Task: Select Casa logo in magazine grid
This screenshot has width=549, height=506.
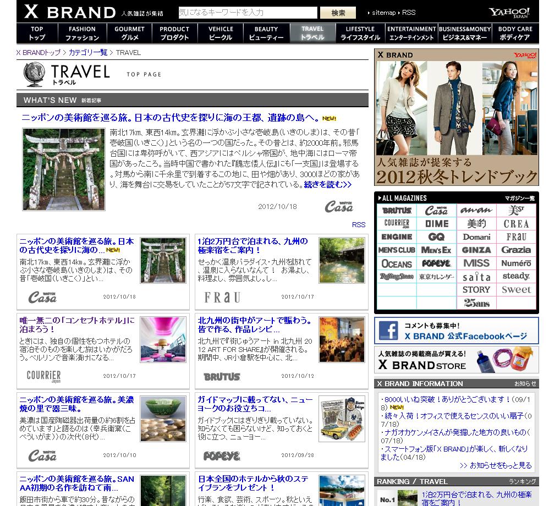Action: 436,211
